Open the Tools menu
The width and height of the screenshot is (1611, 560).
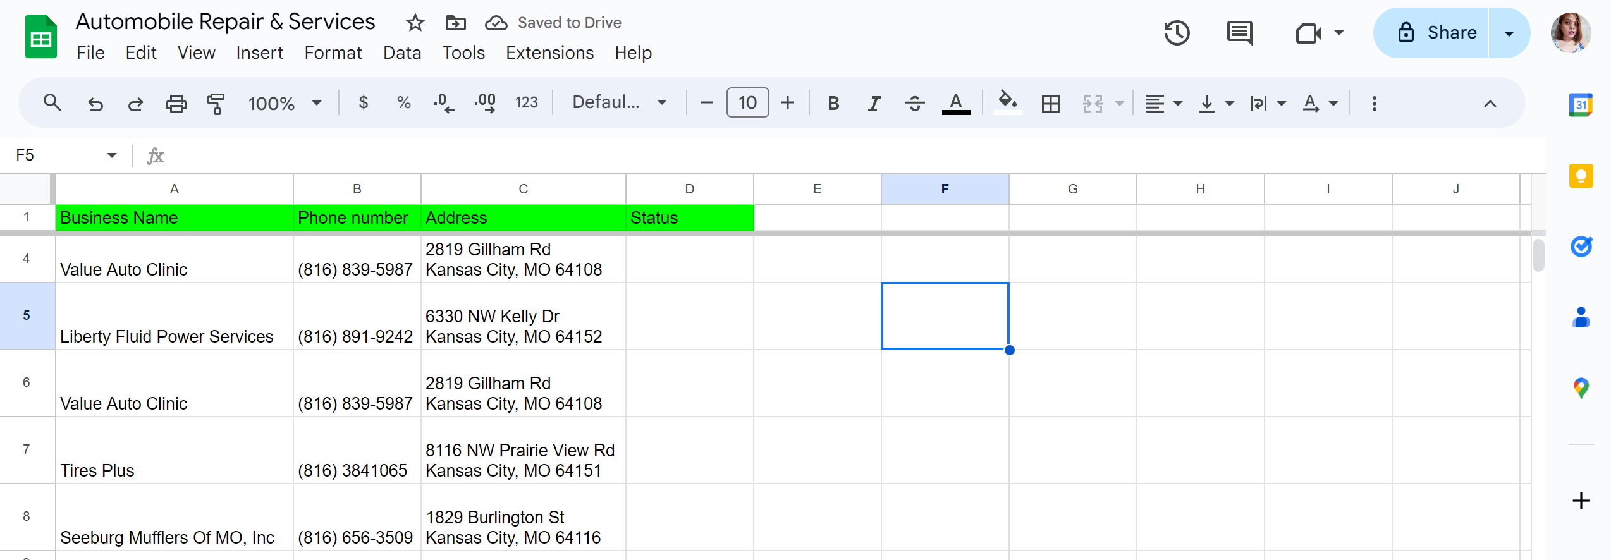[463, 53]
